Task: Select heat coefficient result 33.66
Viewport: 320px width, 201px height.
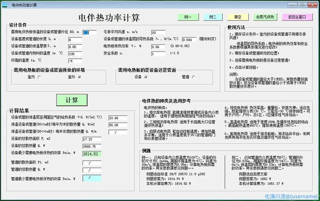Action: pos(118,118)
